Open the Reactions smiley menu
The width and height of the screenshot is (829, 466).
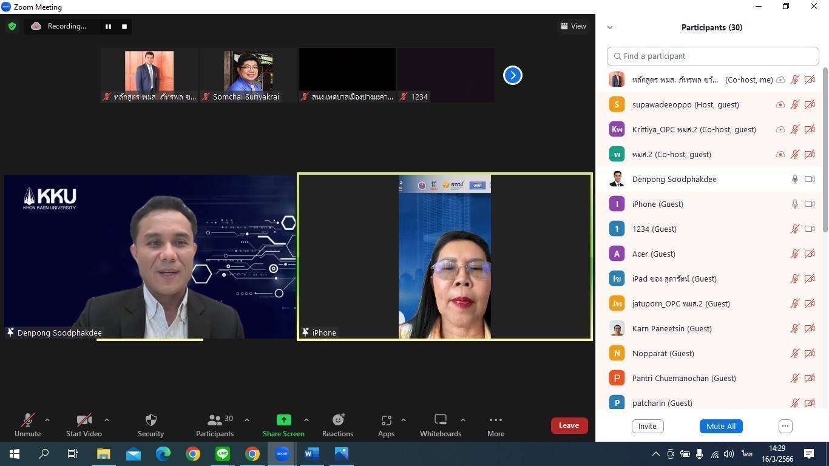tap(337, 425)
